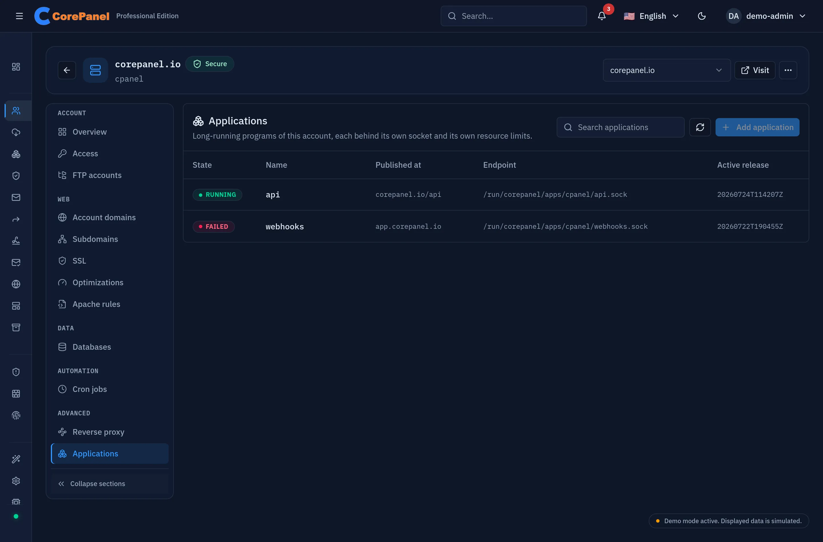Click the archive box rail icon
Screen dimensions: 823x542
pyautogui.click(x=16, y=327)
